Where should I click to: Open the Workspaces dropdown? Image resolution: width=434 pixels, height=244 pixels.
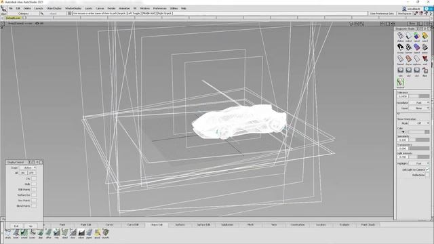point(405,14)
